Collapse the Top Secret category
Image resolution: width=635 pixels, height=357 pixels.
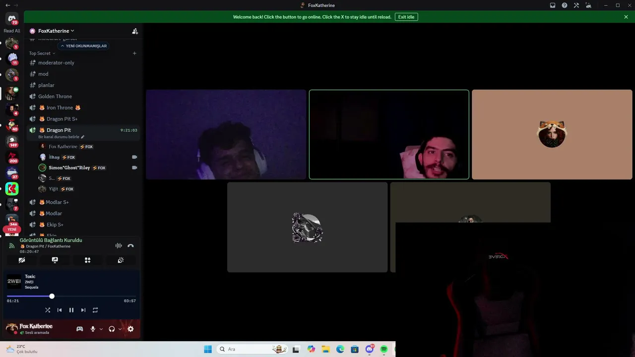pos(42,53)
